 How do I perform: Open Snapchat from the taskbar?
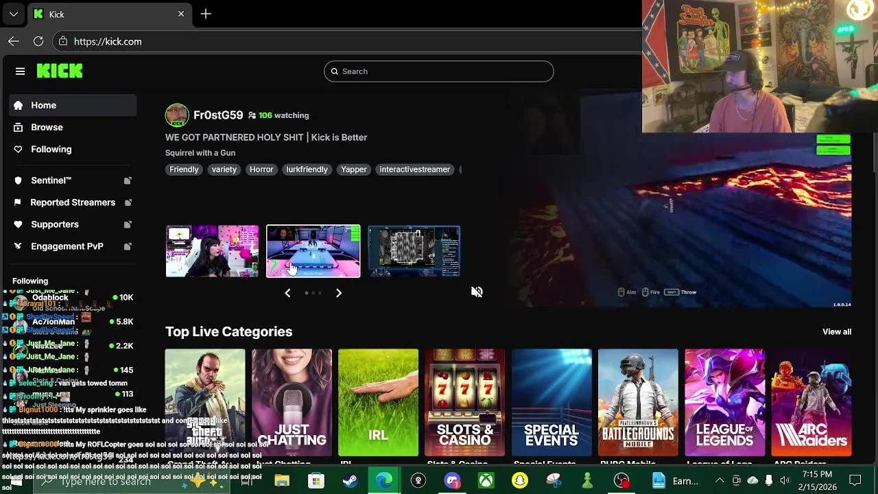pos(520,481)
